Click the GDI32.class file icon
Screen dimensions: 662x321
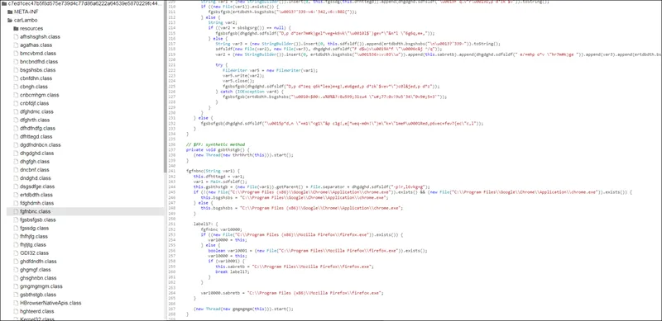pos(16,253)
